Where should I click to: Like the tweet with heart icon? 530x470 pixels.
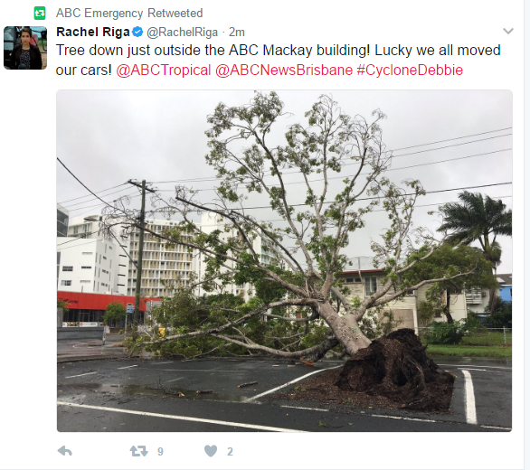pyautogui.click(x=211, y=451)
